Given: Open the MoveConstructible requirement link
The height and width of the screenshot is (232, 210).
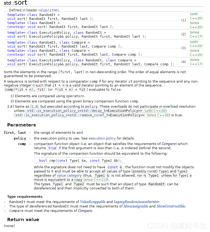Looking at the screenshot, I should click(171, 206).
